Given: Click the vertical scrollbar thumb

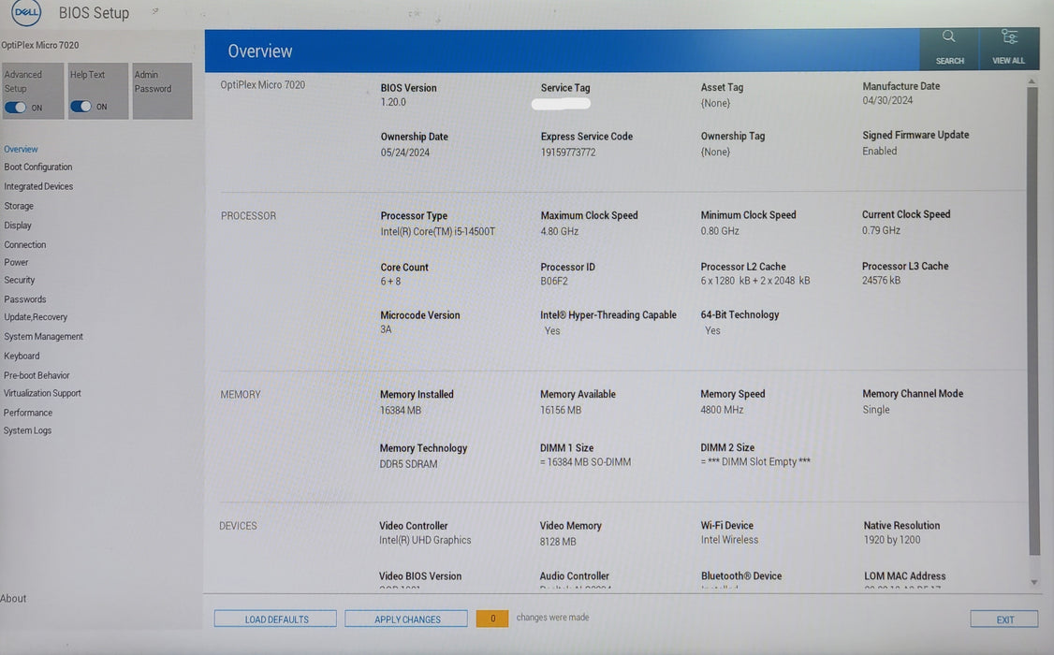Looking at the screenshot, I should (1033, 321).
